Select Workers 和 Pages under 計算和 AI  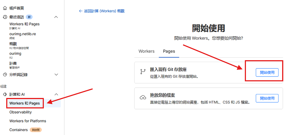click(x=24, y=103)
